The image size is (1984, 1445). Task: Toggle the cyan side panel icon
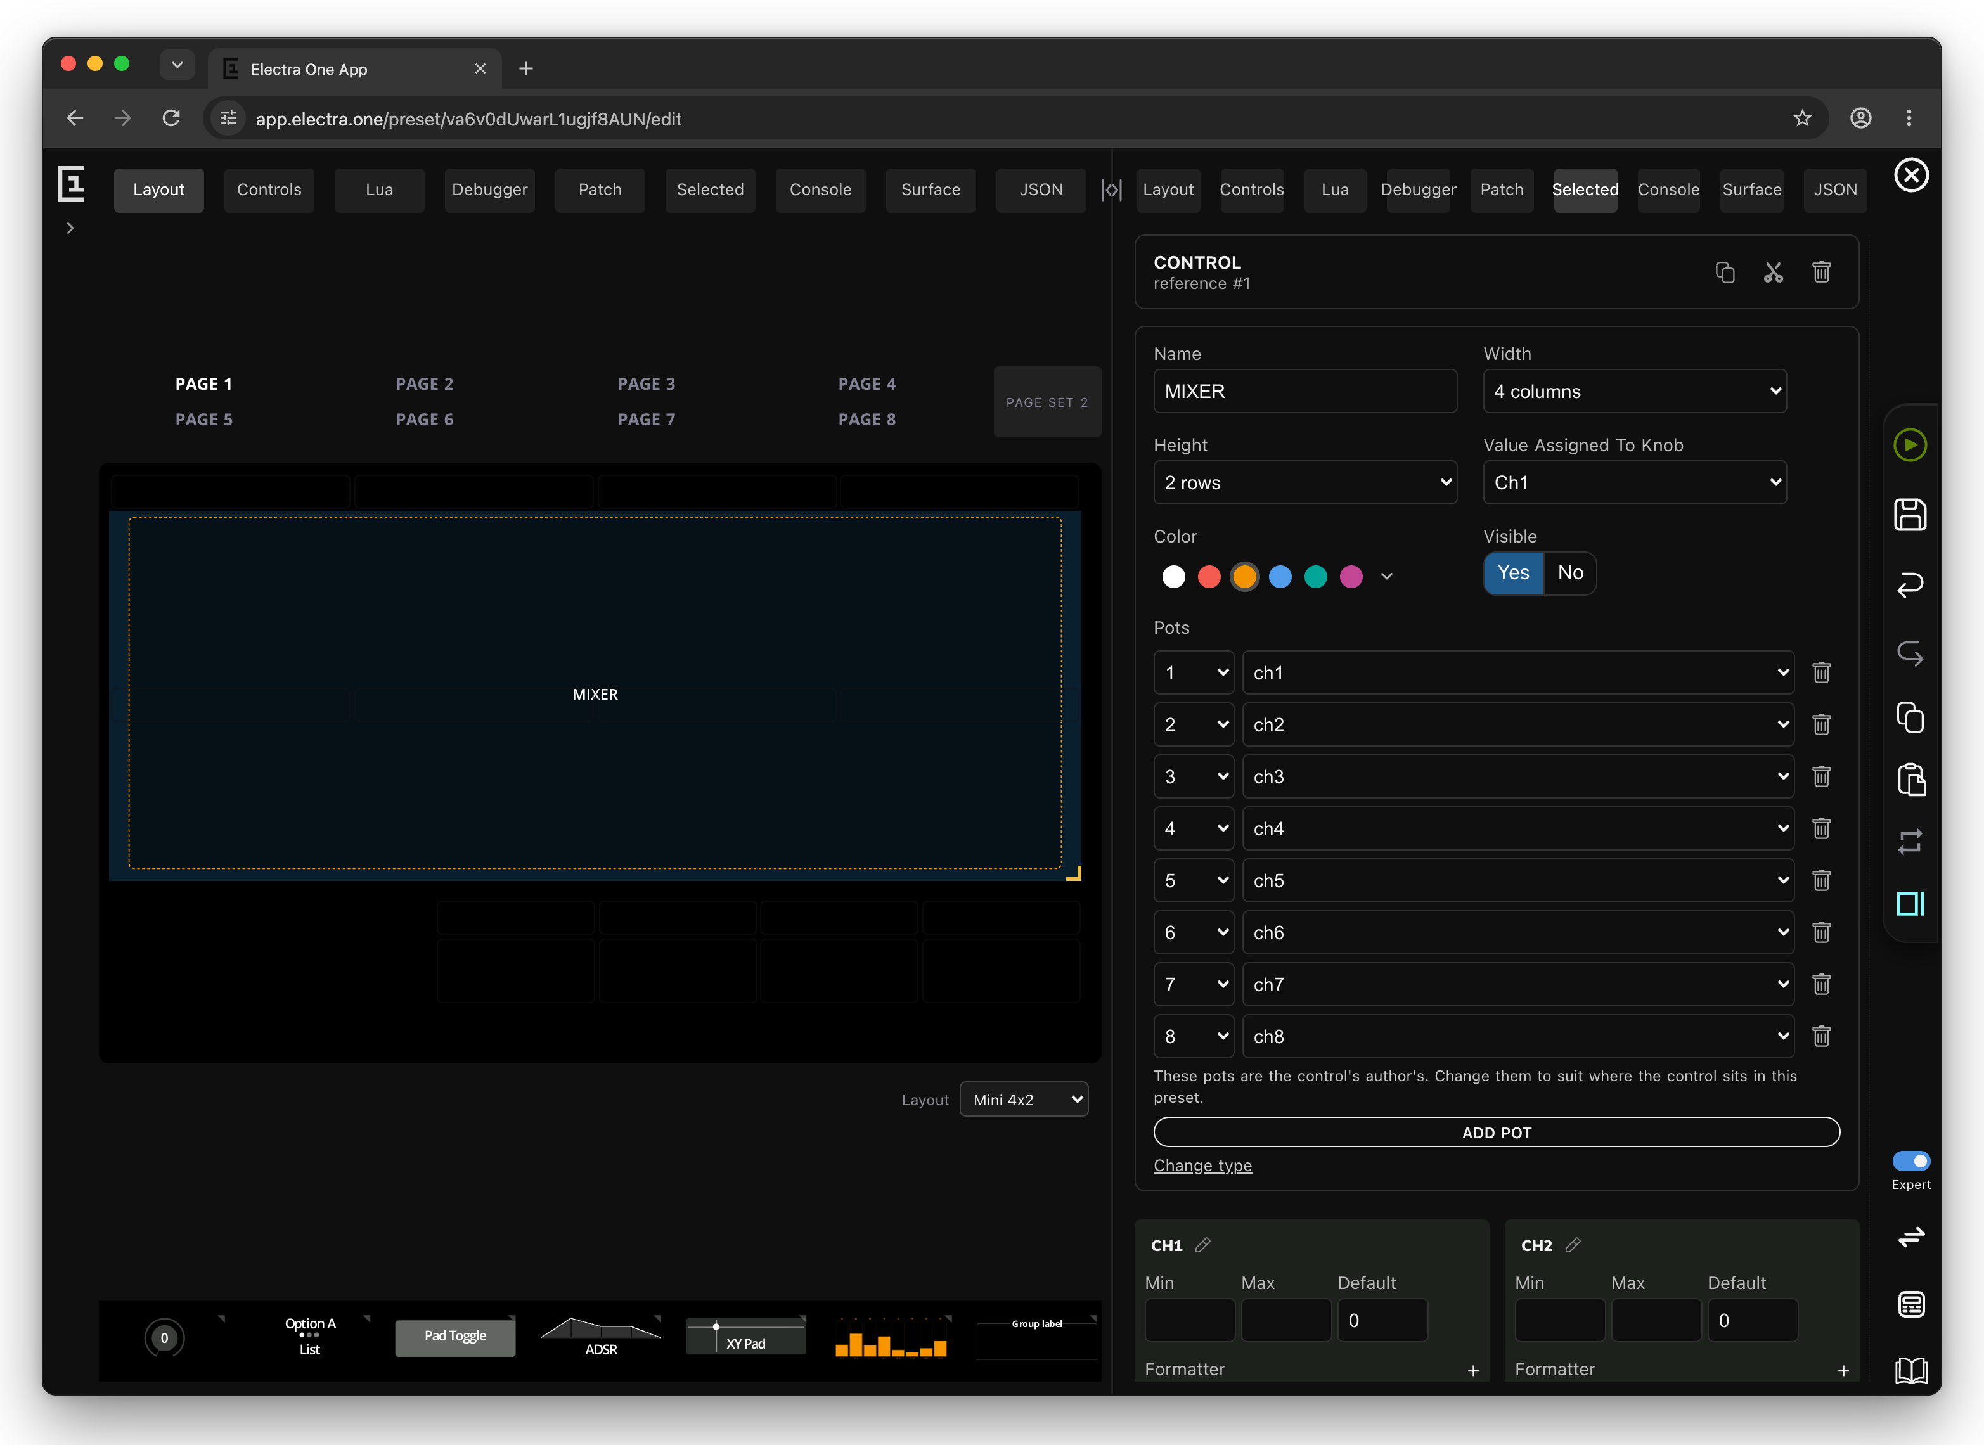(x=1910, y=904)
